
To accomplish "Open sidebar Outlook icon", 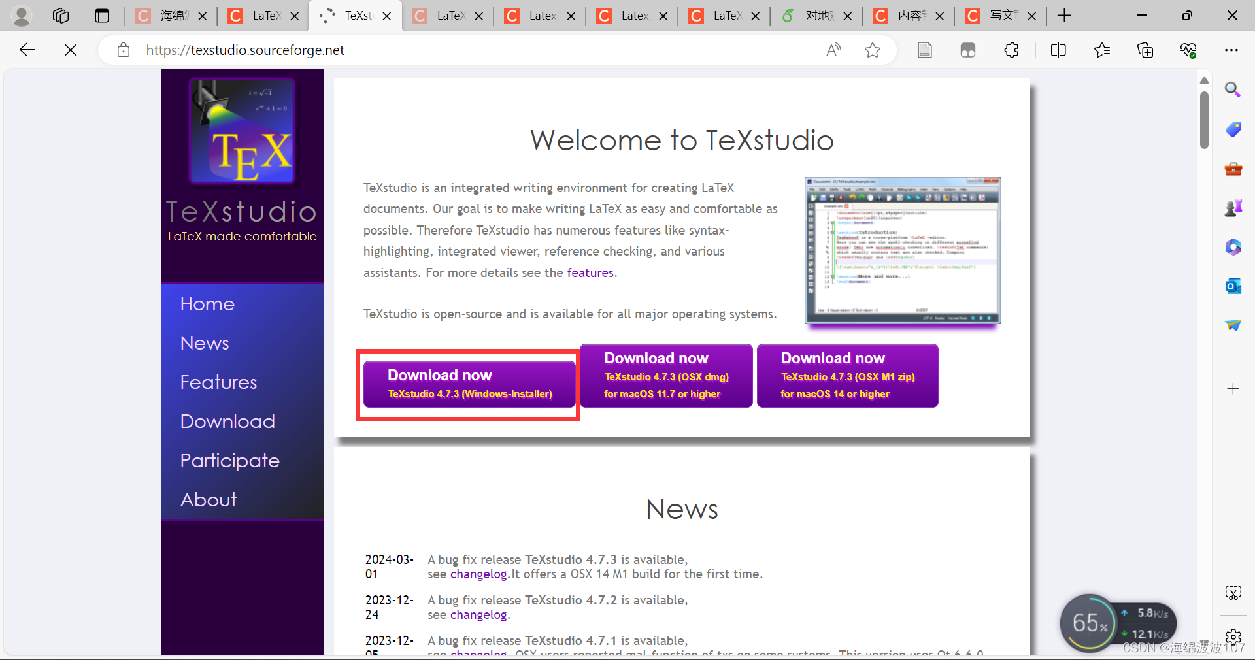I will (x=1233, y=286).
